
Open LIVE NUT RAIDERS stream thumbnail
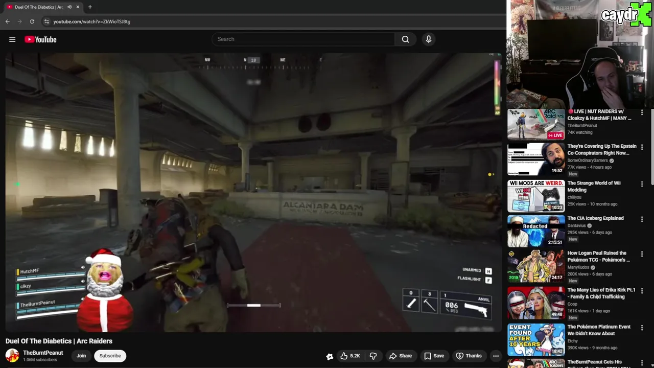(x=536, y=124)
